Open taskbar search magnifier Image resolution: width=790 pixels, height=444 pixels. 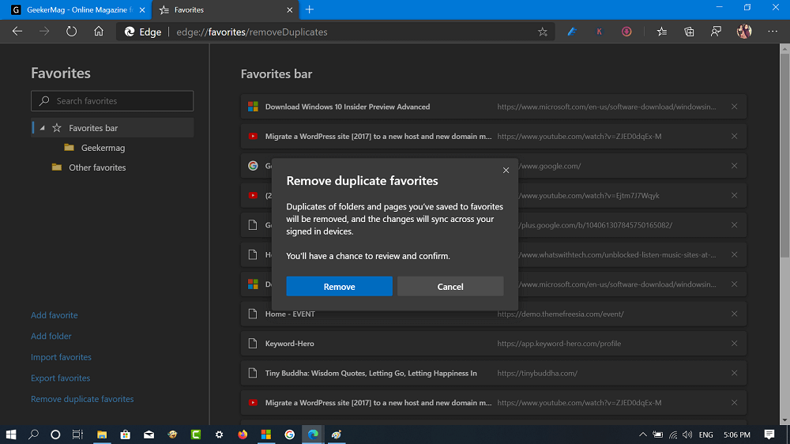[33, 435]
